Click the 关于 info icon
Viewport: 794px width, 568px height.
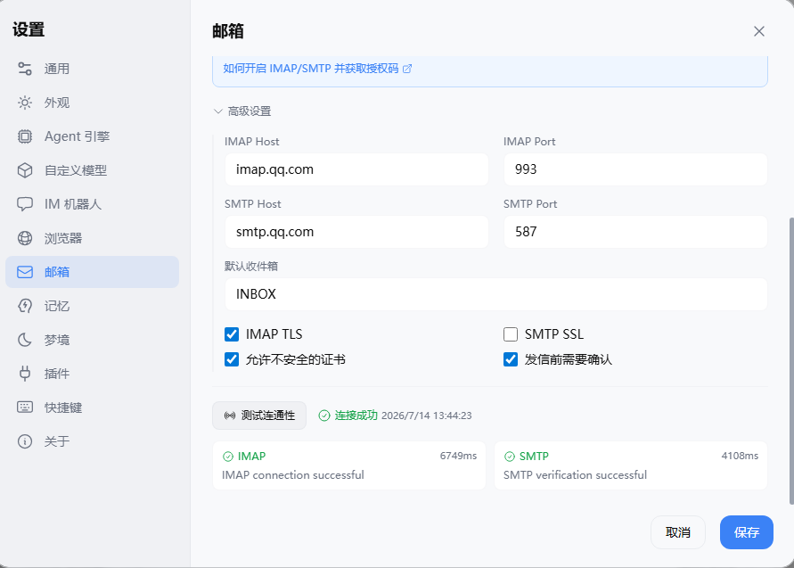click(x=25, y=441)
